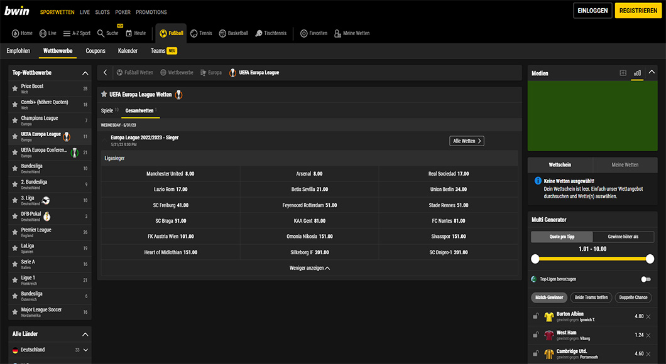
Task: Switch to the Kalender tab
Action: (128, 51)
